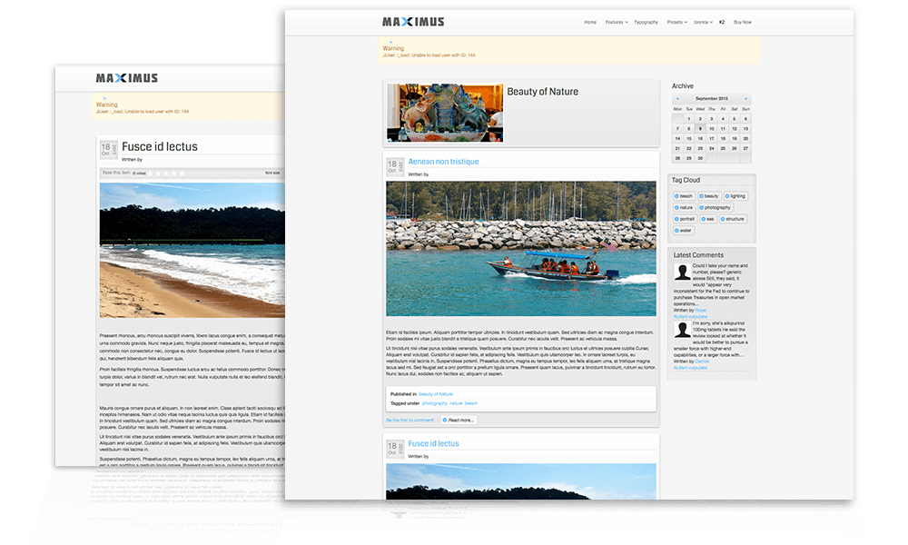The width and height of the screenshot is (908, 545).
Task: Open the Presets dropdown menu
Action: pyautogui.click(x=676, y=22)
